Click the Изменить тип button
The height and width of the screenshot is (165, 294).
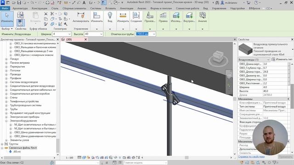click(282, 59)
